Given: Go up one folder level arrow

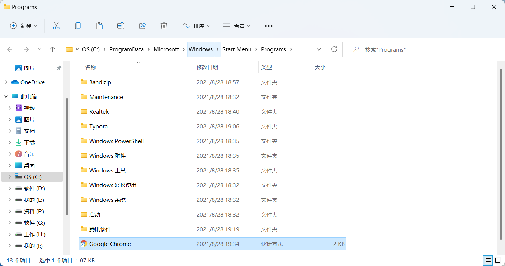Looking at the screenshot, I should 53,49.
